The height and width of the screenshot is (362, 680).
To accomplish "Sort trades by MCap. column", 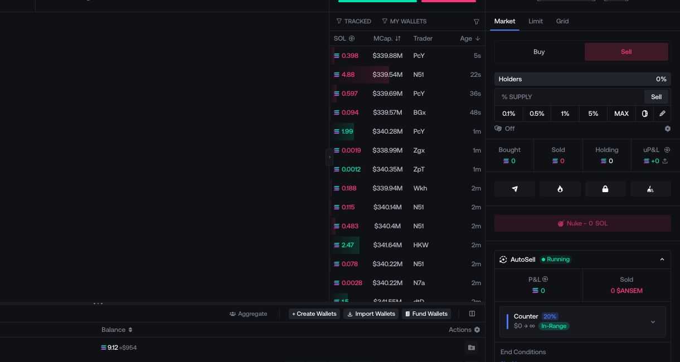I will [387, 38].
